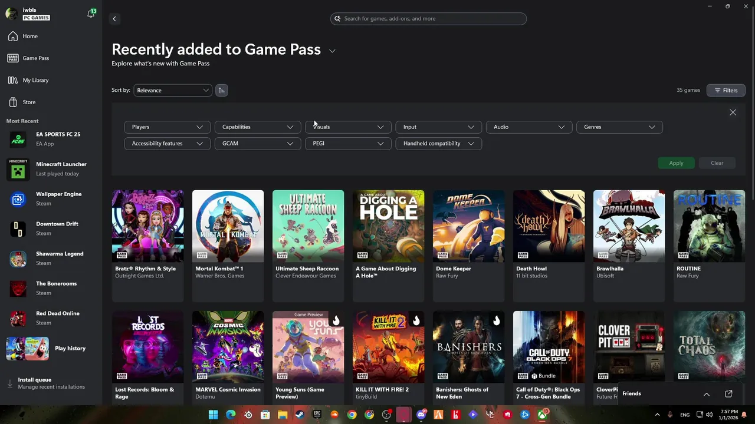Screen dimensions: 755x424
Task: Open Wallpaper Engine entry
Action: (x=51, y=199)
